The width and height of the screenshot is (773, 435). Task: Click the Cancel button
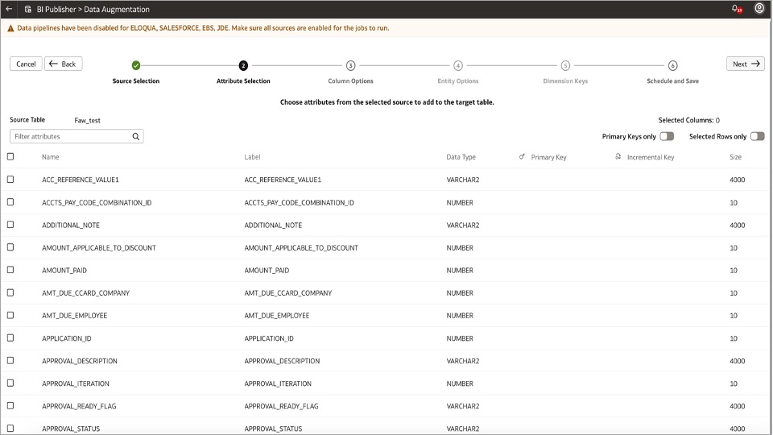coord(26,64)
